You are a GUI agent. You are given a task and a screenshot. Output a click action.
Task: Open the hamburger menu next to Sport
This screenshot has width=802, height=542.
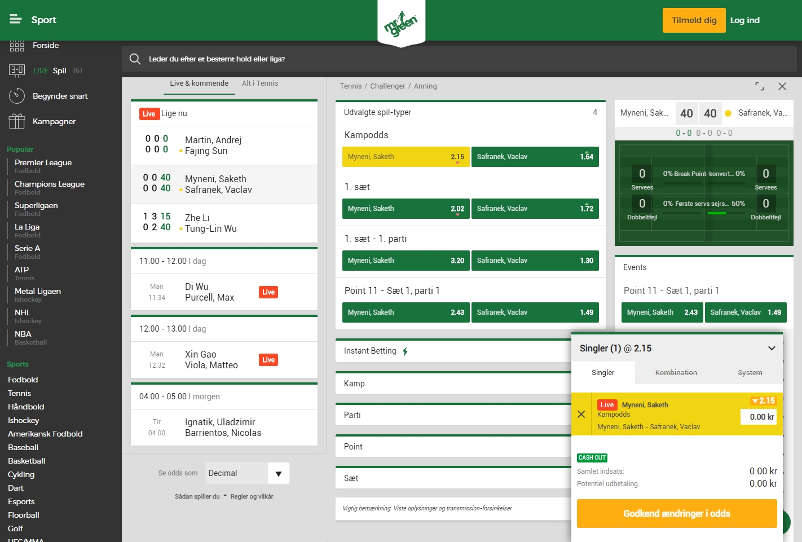pos(16,20)
